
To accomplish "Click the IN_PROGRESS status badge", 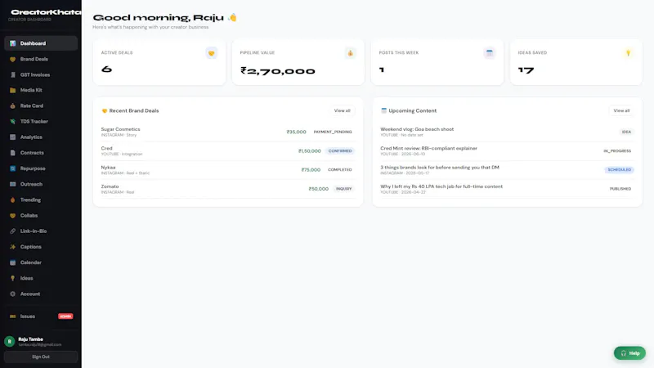I will (617, 151).
